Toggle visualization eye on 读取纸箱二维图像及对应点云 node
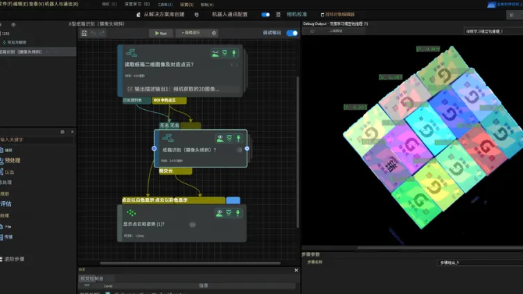The image size is (523, 294). (215, 53)
